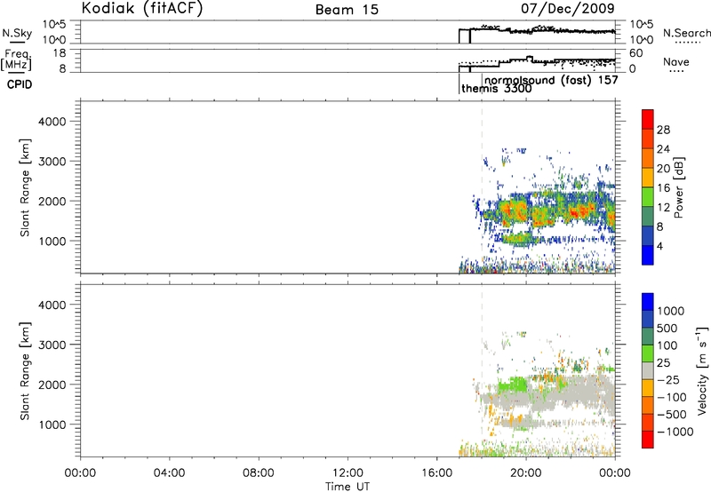The height and width of the screenshot is (492, 711).
Task: Click the 'Velocity [m s-1]' colorbar label
Action: [702, 370]
